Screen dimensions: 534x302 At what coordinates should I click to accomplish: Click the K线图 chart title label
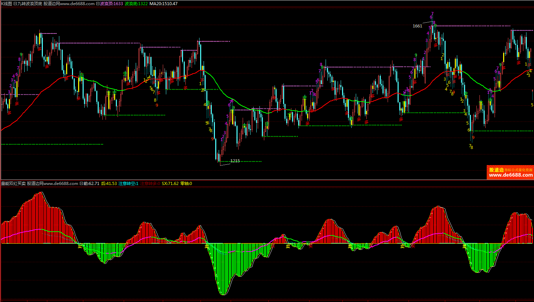point(6,4)
